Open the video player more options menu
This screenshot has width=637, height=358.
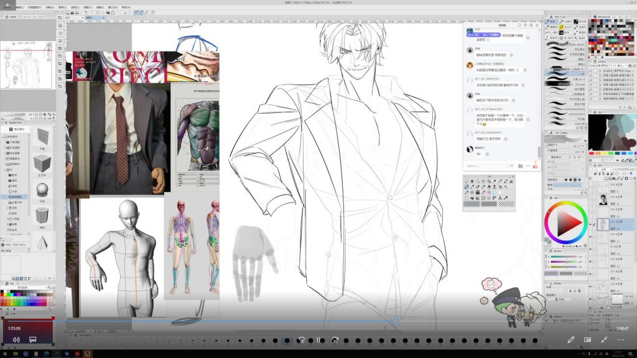pyautogui.click(x=621, y=340)
